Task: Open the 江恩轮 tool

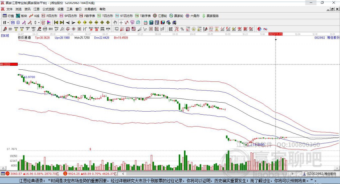Action: [x=160, y=16]
